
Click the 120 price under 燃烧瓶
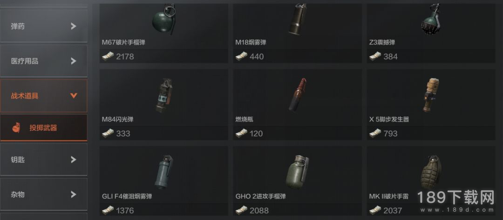coord(256,133)
